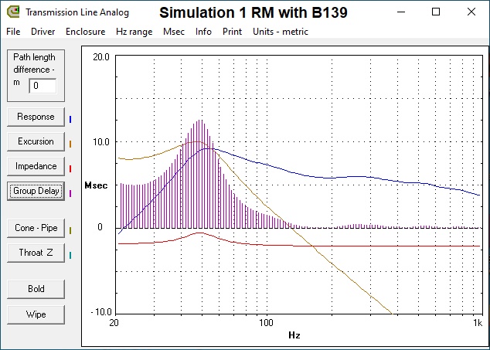Display the Impedance curve
The width and height of the screenshot is (490, 350).
click(36, 166)
